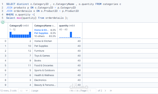Click the CategoryID histogram chart
This screenshot has width=158, height=94.
(20, 35)
